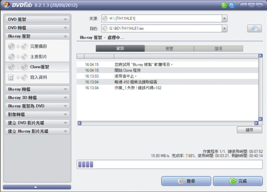This screenshot has width=267, height=192.
Task: Click the green checkmark icon in title bar
Action: click(224, 6)
